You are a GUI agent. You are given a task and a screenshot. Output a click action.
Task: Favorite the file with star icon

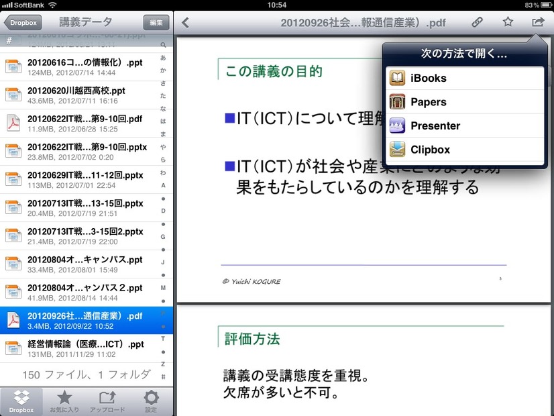coord(508,22)
